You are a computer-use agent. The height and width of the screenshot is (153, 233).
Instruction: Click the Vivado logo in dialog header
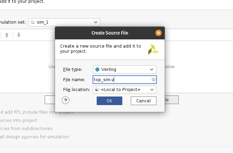(x=153, y=49)
